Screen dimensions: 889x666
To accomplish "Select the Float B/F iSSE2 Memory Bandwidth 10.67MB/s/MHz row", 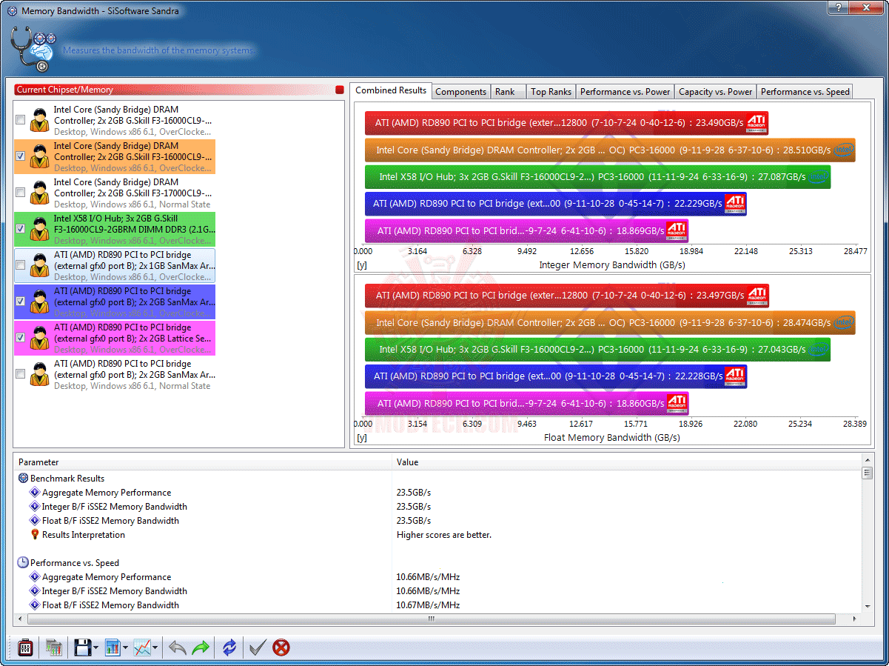I will tap(437, 605).
